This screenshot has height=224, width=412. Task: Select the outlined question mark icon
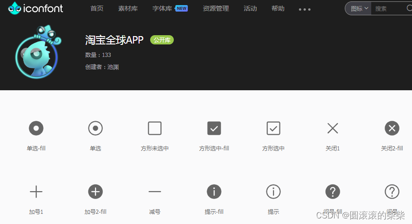click(x=392, y=192)
